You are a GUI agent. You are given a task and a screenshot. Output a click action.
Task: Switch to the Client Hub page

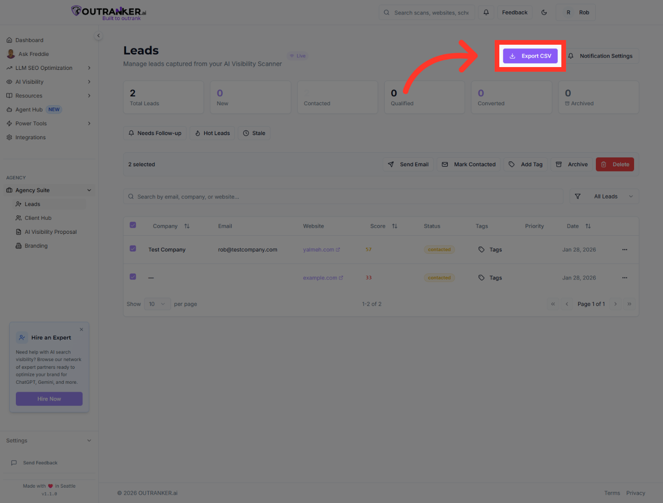click(x=38, y=218)
